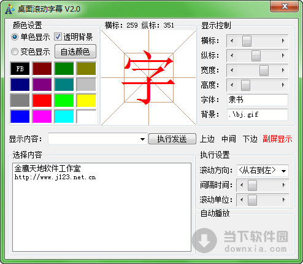
Task: Click the 字 preview canvas
Action: coord(148,77)
